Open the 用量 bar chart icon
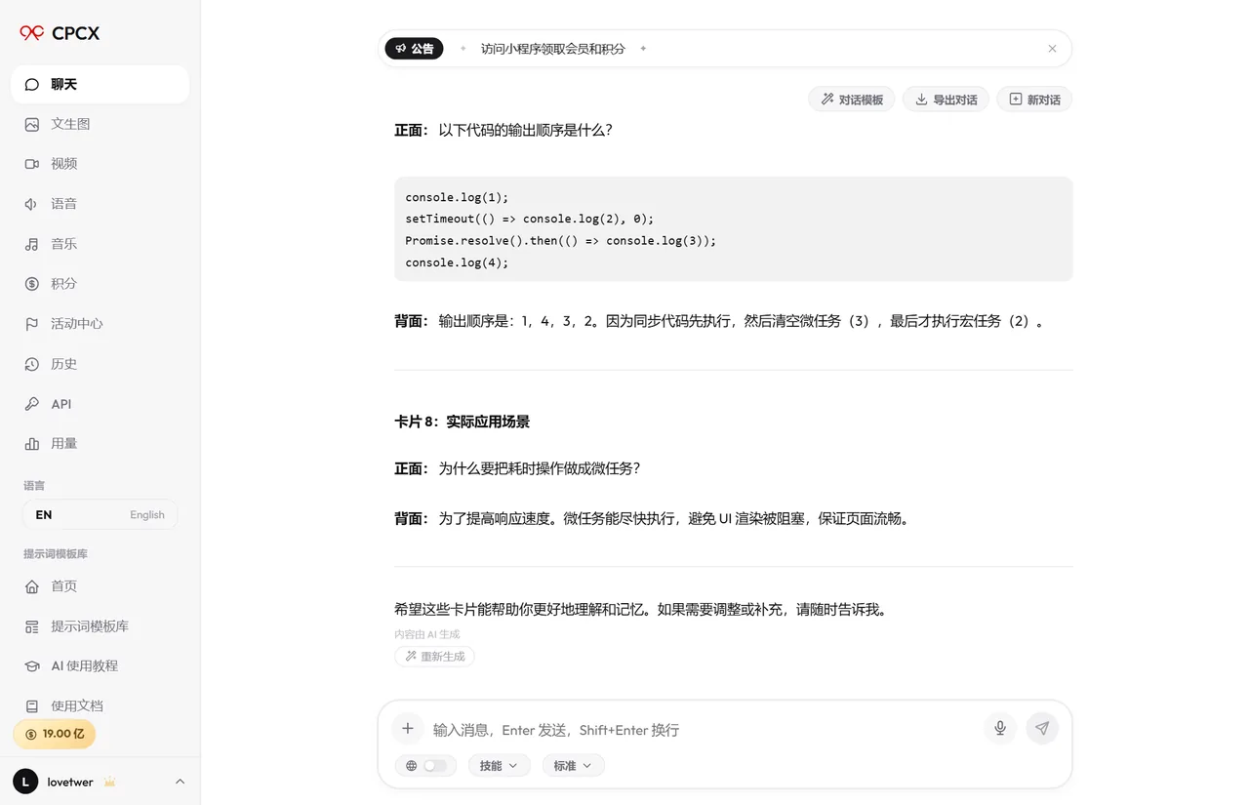1249x805 pixels. click(x=32, y=444)
